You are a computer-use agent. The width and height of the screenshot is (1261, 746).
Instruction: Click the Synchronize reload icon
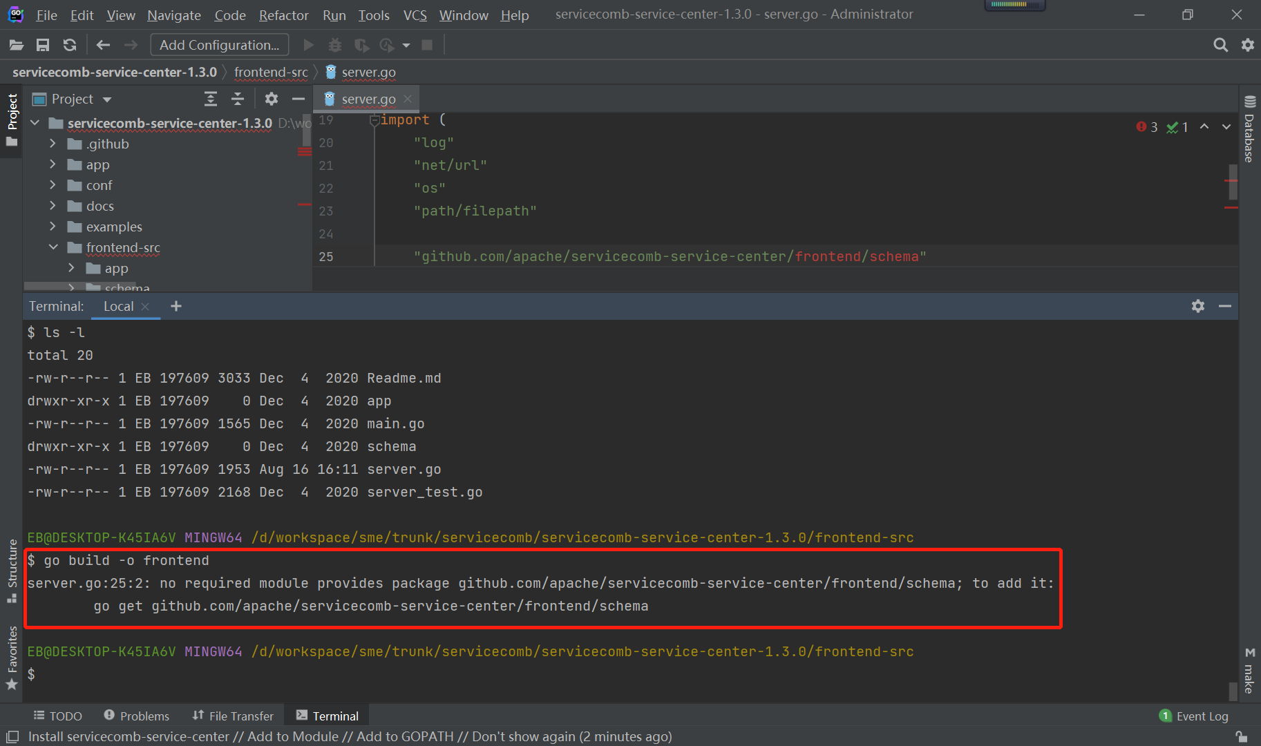pyautogui.click(x=70, y=45)
